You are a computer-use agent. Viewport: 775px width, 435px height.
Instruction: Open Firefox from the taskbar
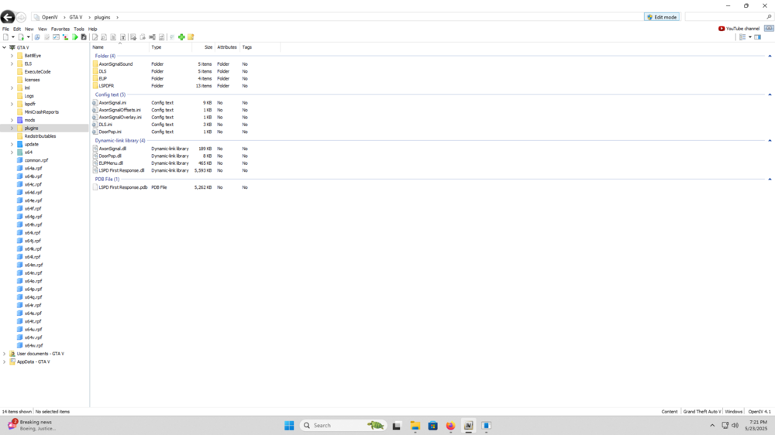[x=450, y=425]
